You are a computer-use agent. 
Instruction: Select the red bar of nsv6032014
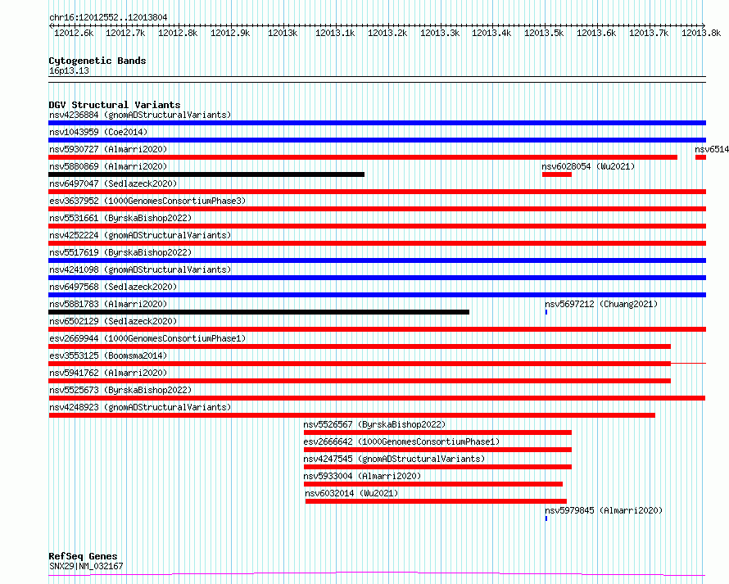click(436, 501)
